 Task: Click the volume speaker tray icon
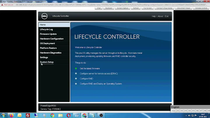(x=189, y=115)
